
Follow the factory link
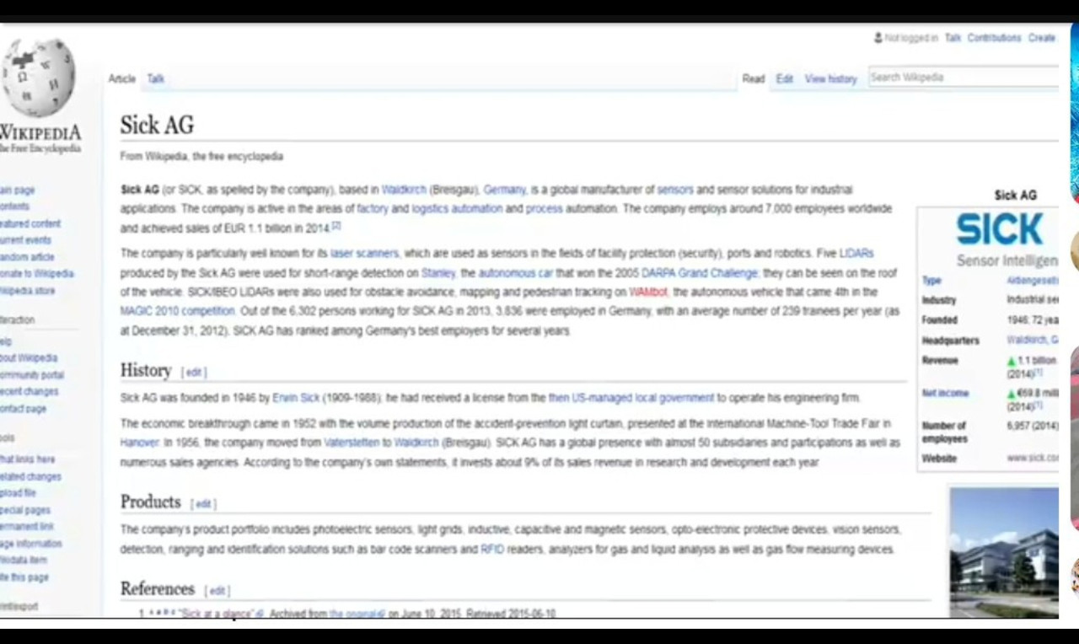[x=372, y=209]
